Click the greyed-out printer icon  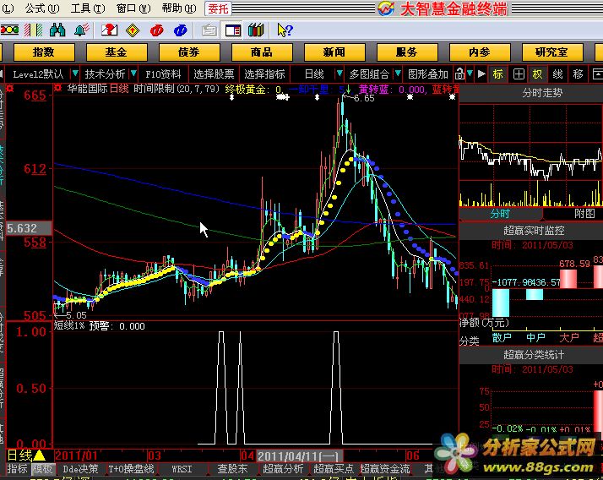coord(209,30)
